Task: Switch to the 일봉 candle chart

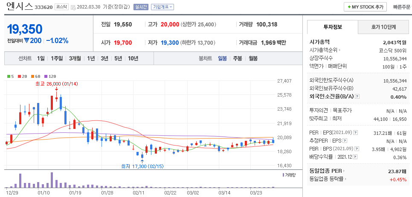Action: click(x=222, y=58)
